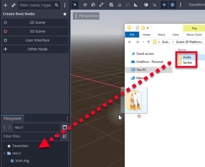Click the Explorer forward arrow

coord(137,42)
